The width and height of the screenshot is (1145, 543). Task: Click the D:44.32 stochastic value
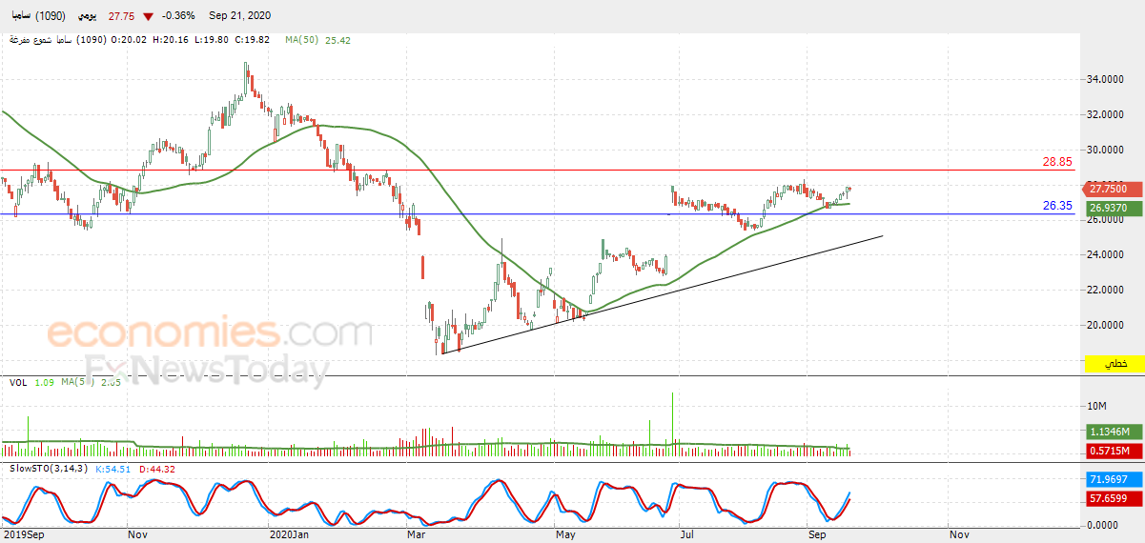pos(157,469)
